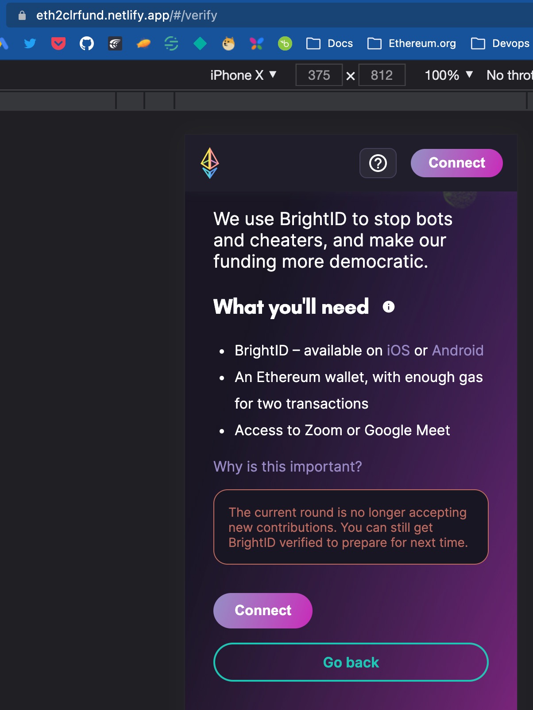Click the Connect button in the header
Image resolution: width=533 pixels, height=710 pixels.
click(456, 163)
